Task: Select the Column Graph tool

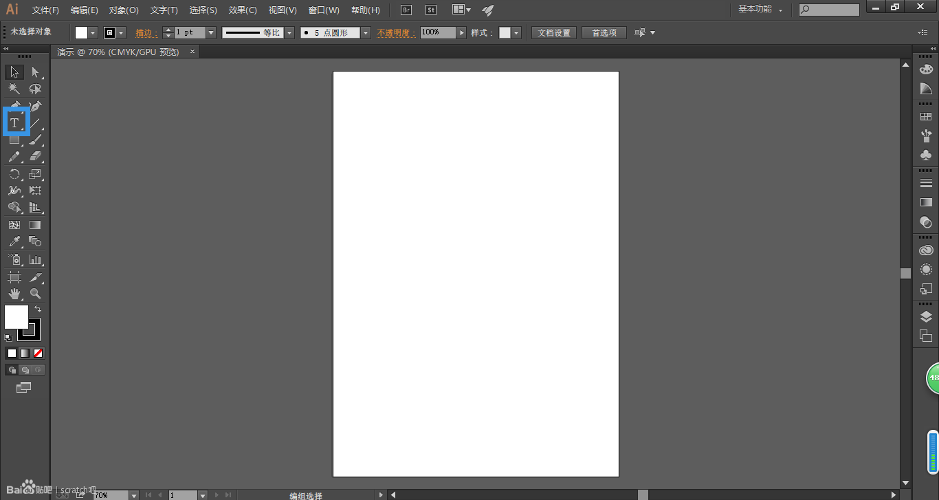Action: click(x=35, y=260)
